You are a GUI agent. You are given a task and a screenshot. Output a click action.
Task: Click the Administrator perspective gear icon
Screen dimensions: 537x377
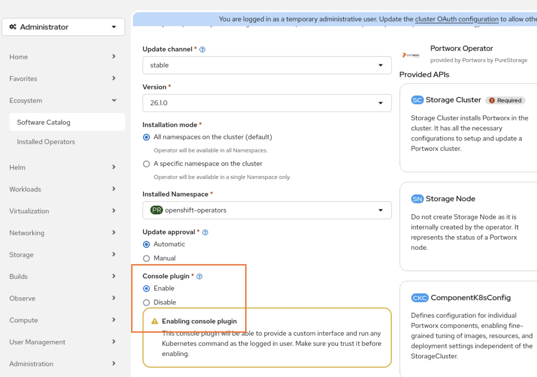click(13, 27)
